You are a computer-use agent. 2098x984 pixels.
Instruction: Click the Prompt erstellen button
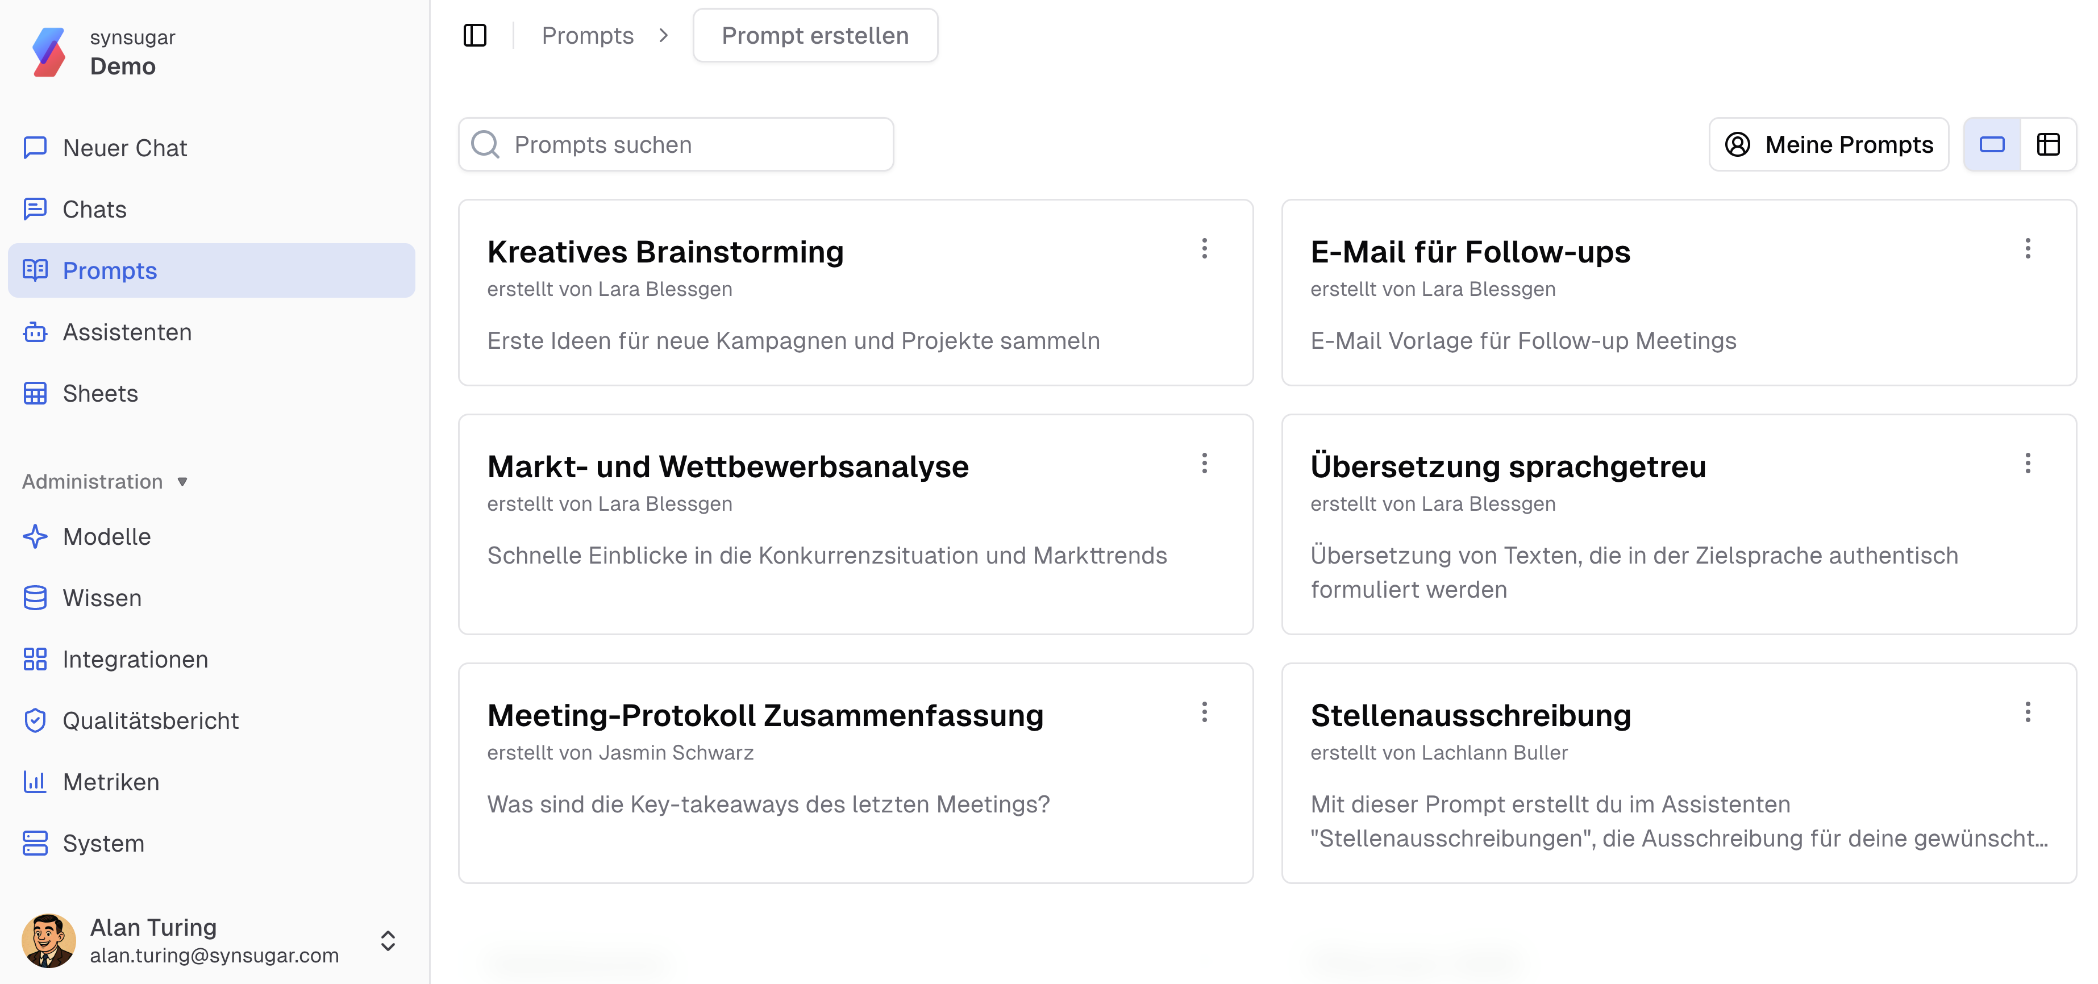814,35
